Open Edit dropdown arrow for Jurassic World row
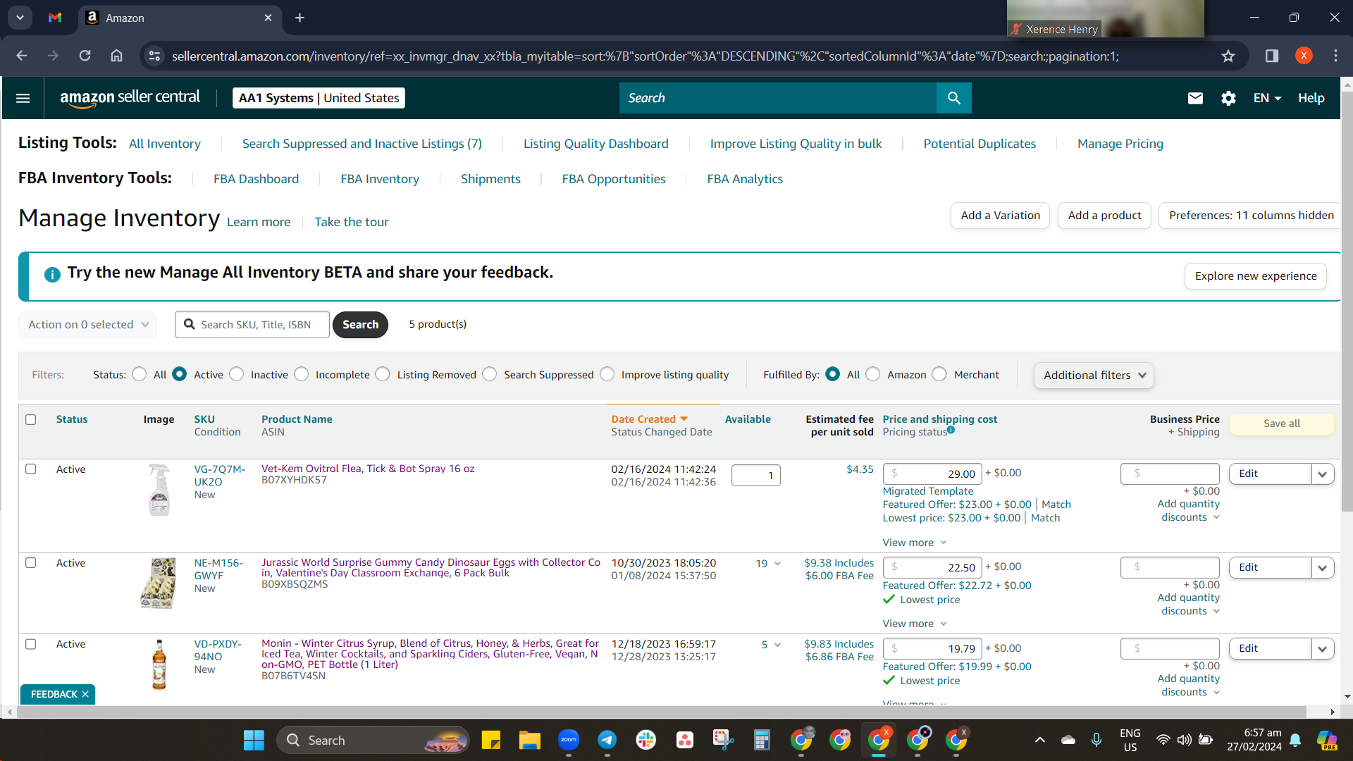 click(1322, 568)
